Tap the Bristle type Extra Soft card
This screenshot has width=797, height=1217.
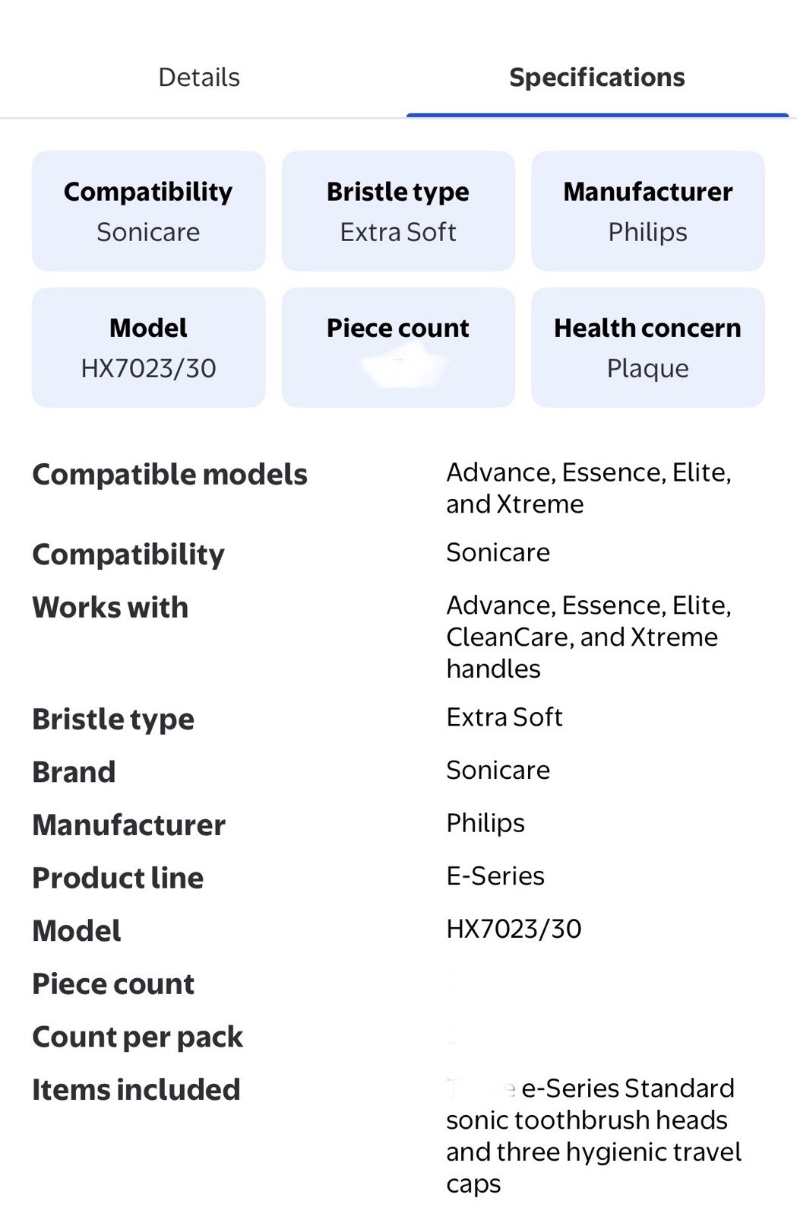point(398,211)
